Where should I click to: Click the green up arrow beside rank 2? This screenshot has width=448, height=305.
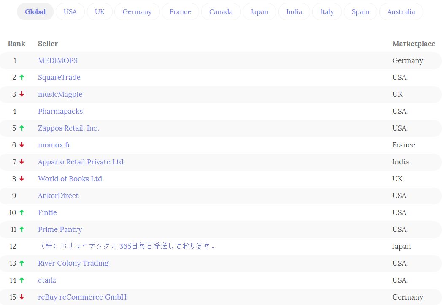point(22,77)
